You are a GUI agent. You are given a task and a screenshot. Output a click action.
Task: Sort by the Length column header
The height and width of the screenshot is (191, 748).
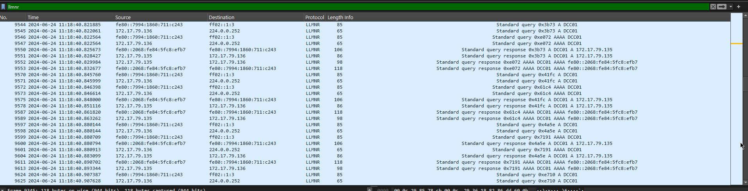[x=335, y=17]
